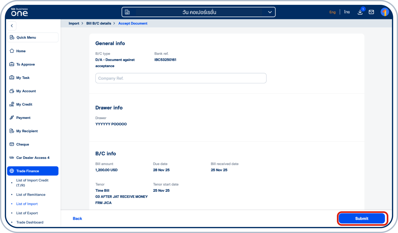Image resolution: width=398 pixels, height=233 pixels.
Task: Navigate to Bill B/C details breadcrumb
Action: 99,23
